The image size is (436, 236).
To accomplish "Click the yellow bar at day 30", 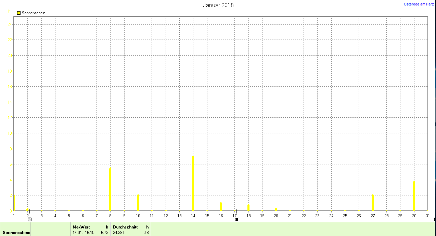I will click(x=414, y=196).
